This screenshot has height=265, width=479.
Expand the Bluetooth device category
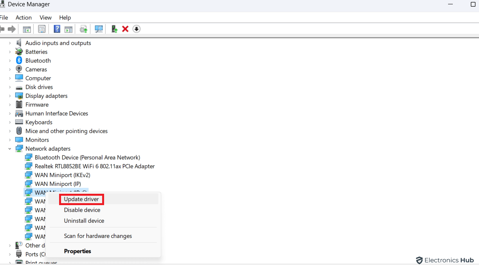pos(10,60)
